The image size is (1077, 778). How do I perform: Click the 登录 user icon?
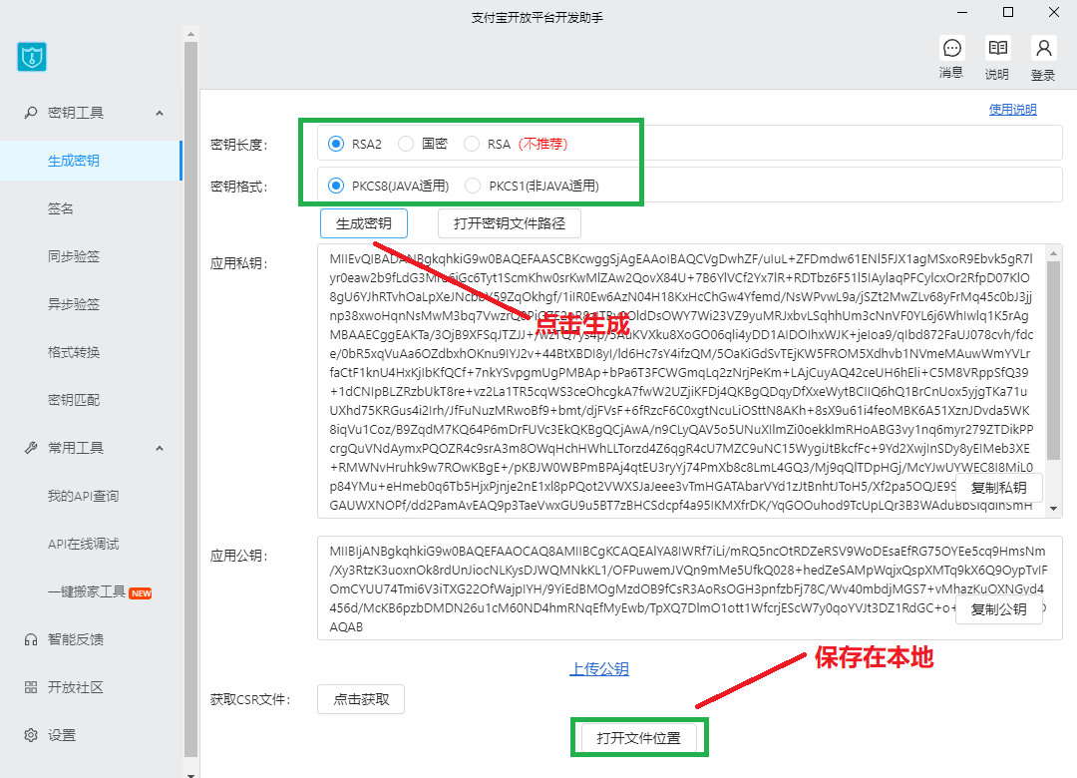point(1043,48)
